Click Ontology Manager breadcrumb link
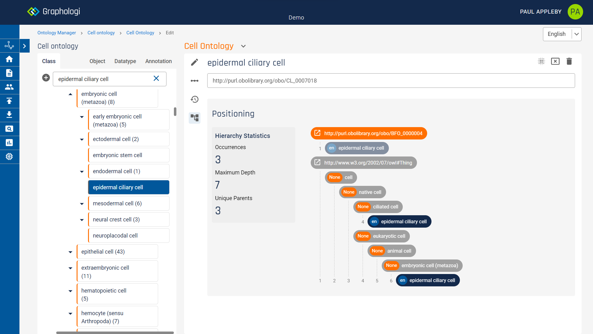This screenshot has height=334, width=593. (x=57, y=33)
